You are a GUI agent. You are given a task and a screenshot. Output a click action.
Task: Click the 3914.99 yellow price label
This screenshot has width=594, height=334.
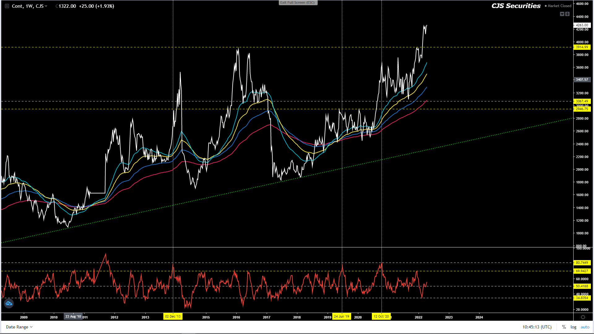(x=582, y=47)
